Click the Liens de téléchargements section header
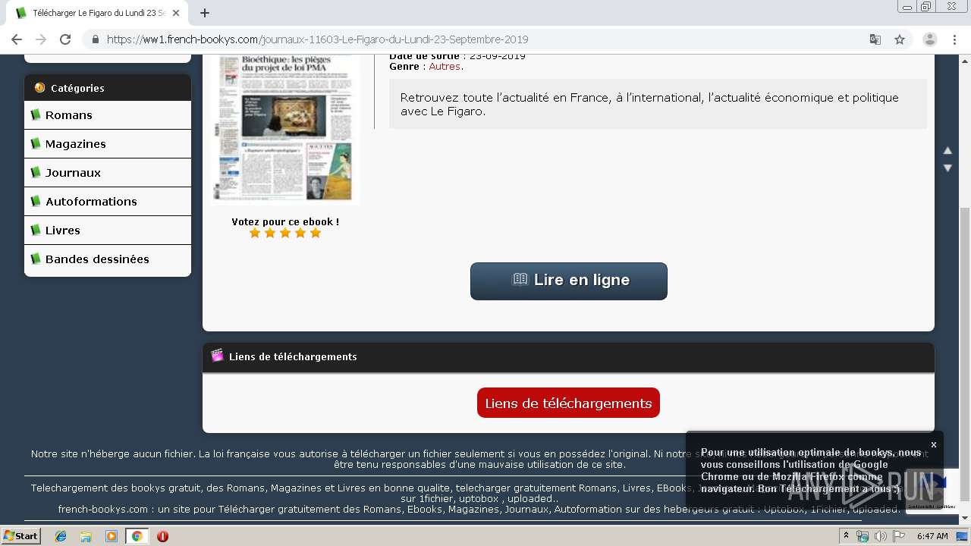Image resolution: width=971 pixels, height=546 pixels. click(x=568, y=356)
